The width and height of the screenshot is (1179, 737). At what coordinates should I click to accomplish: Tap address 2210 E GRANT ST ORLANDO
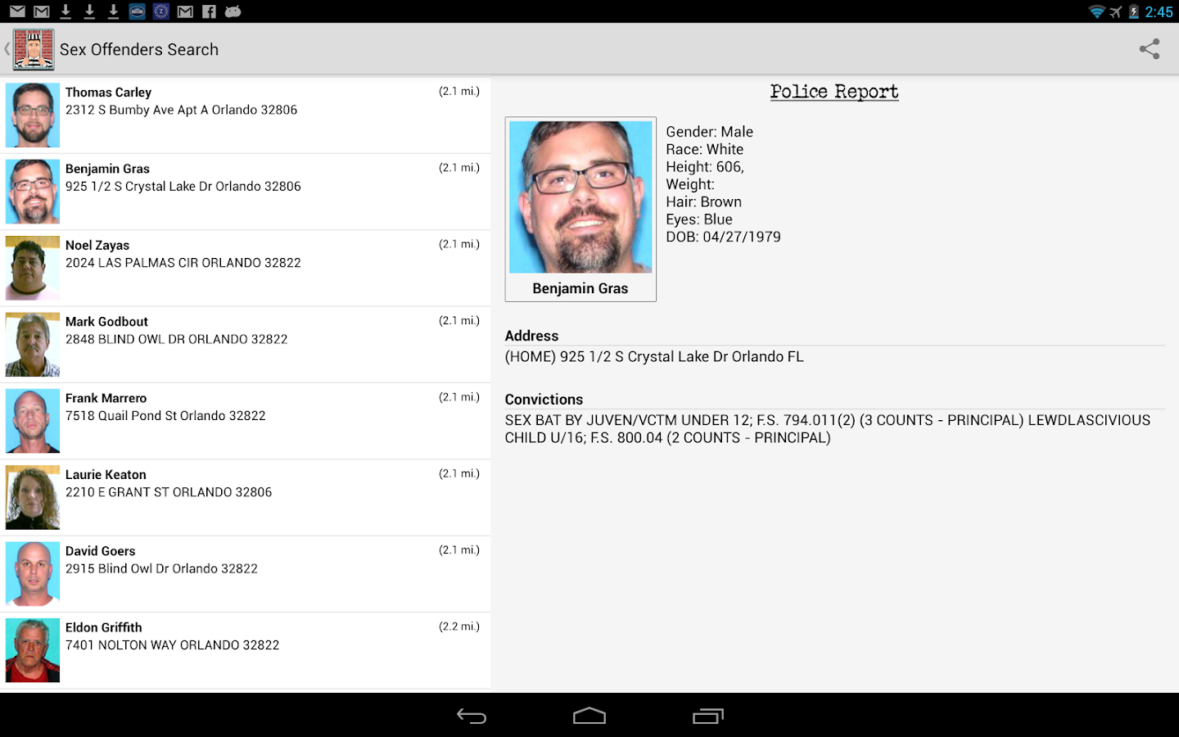click(x=169, y=492)
